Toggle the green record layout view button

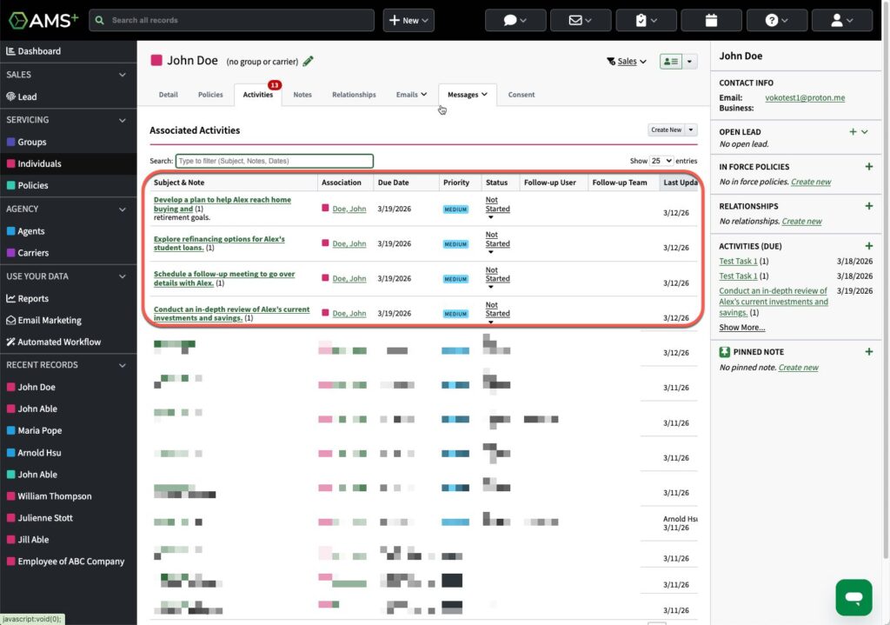point(670,62)
